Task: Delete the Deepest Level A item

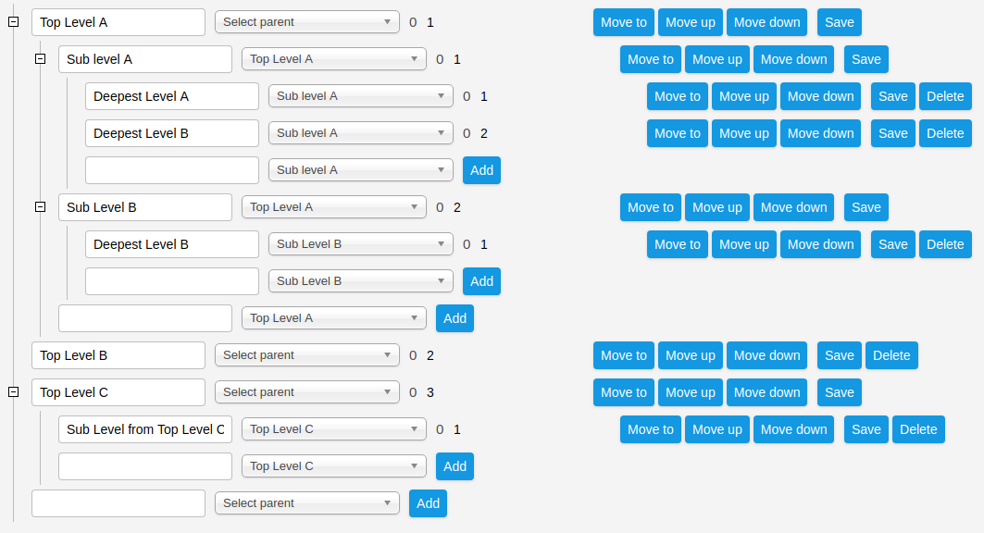Action: click(945, 96)
